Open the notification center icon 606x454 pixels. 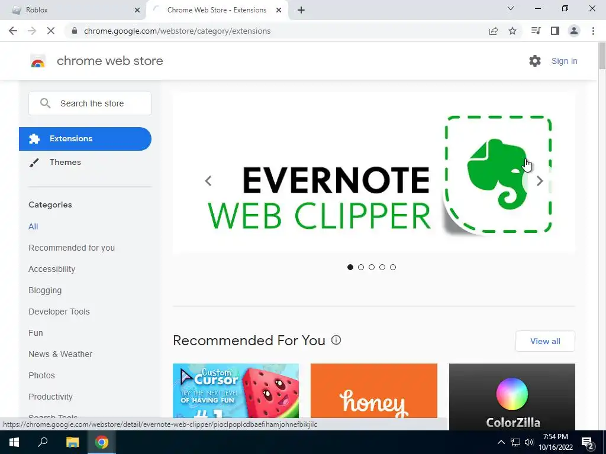[588, 443]
